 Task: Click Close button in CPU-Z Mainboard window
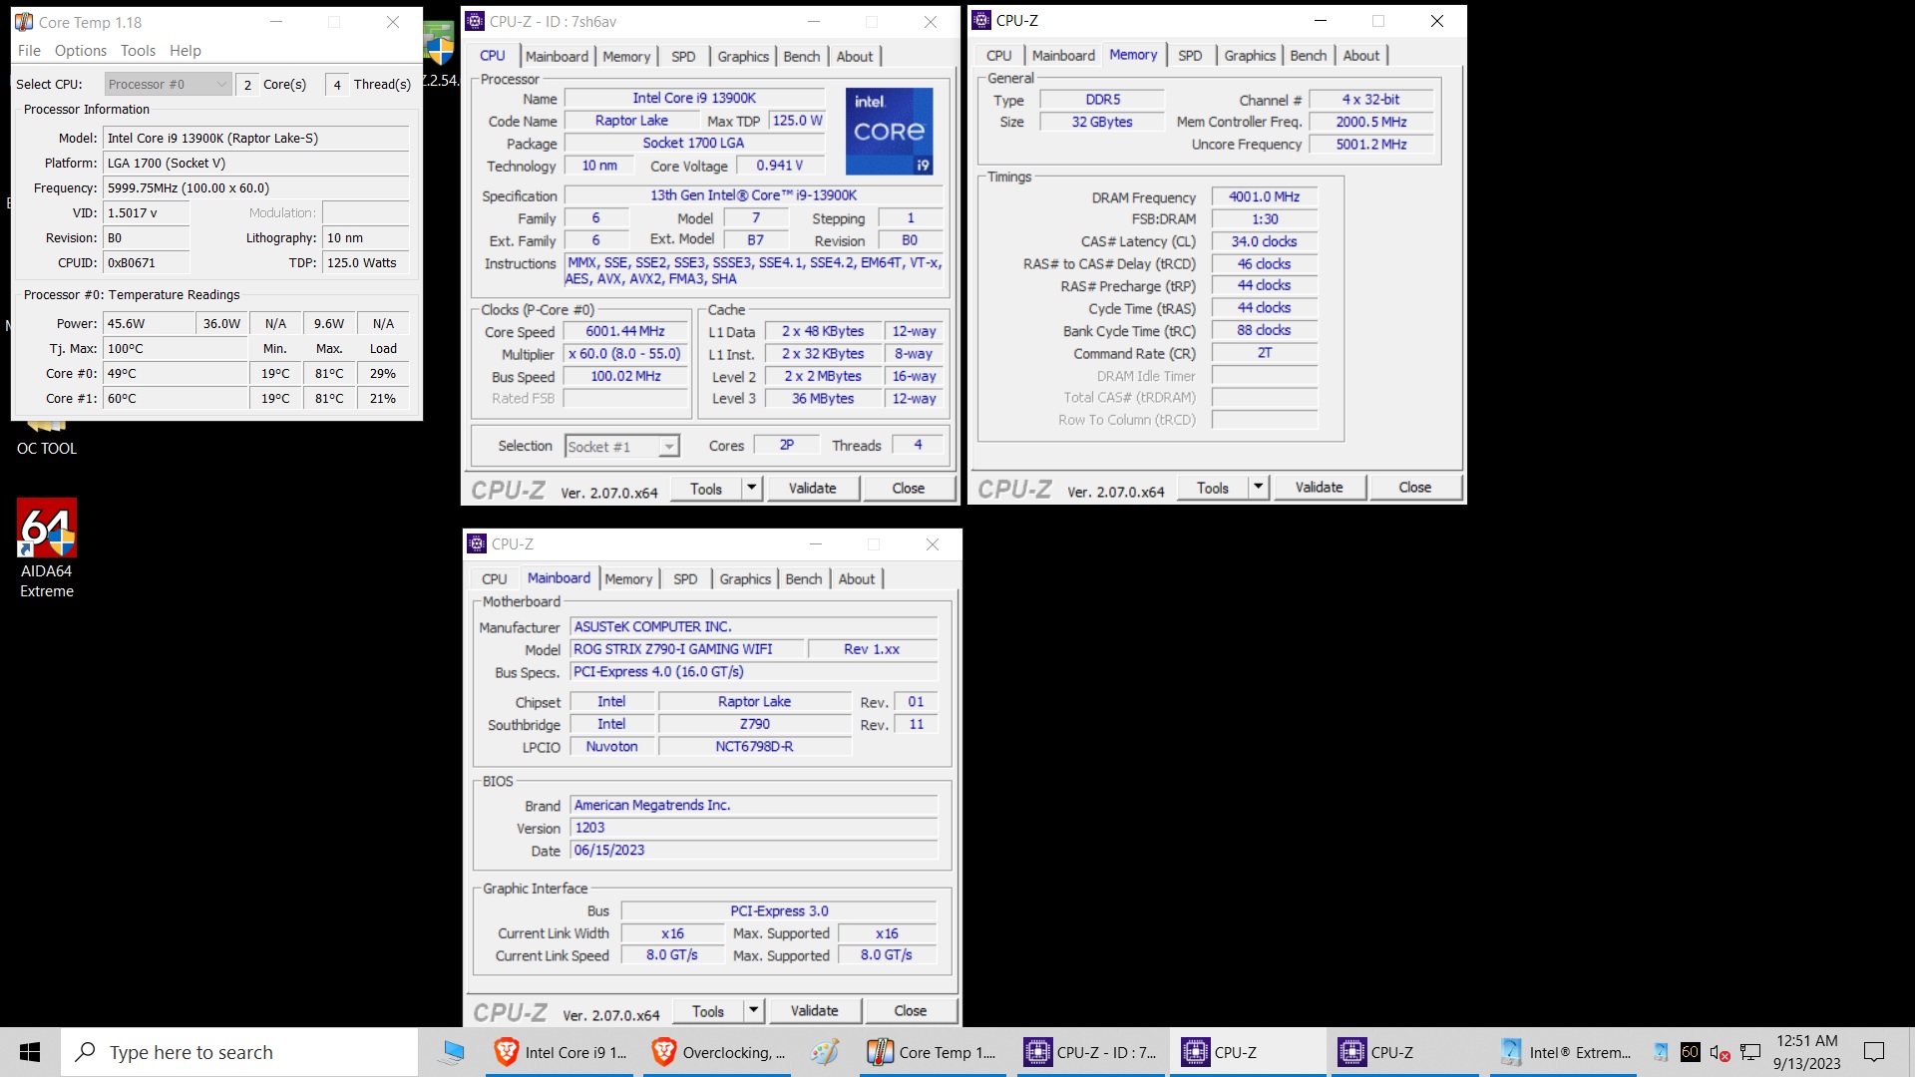coord(910,1011)
